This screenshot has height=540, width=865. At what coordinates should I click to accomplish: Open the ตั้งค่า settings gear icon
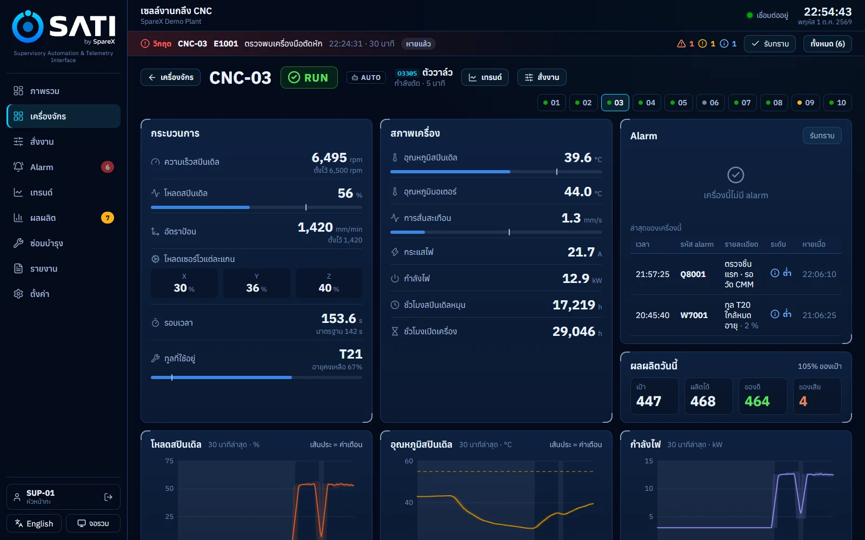(18, 294)
